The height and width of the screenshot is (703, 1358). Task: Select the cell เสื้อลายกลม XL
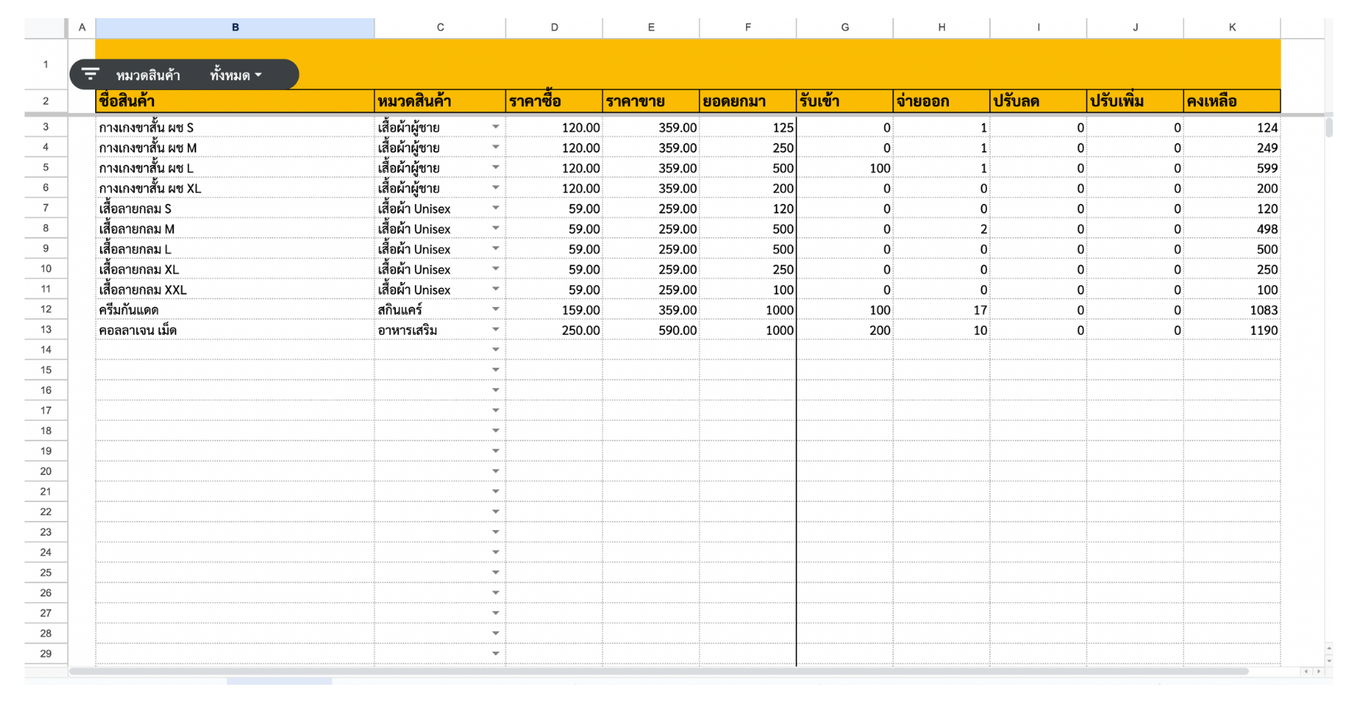[235, 269]
